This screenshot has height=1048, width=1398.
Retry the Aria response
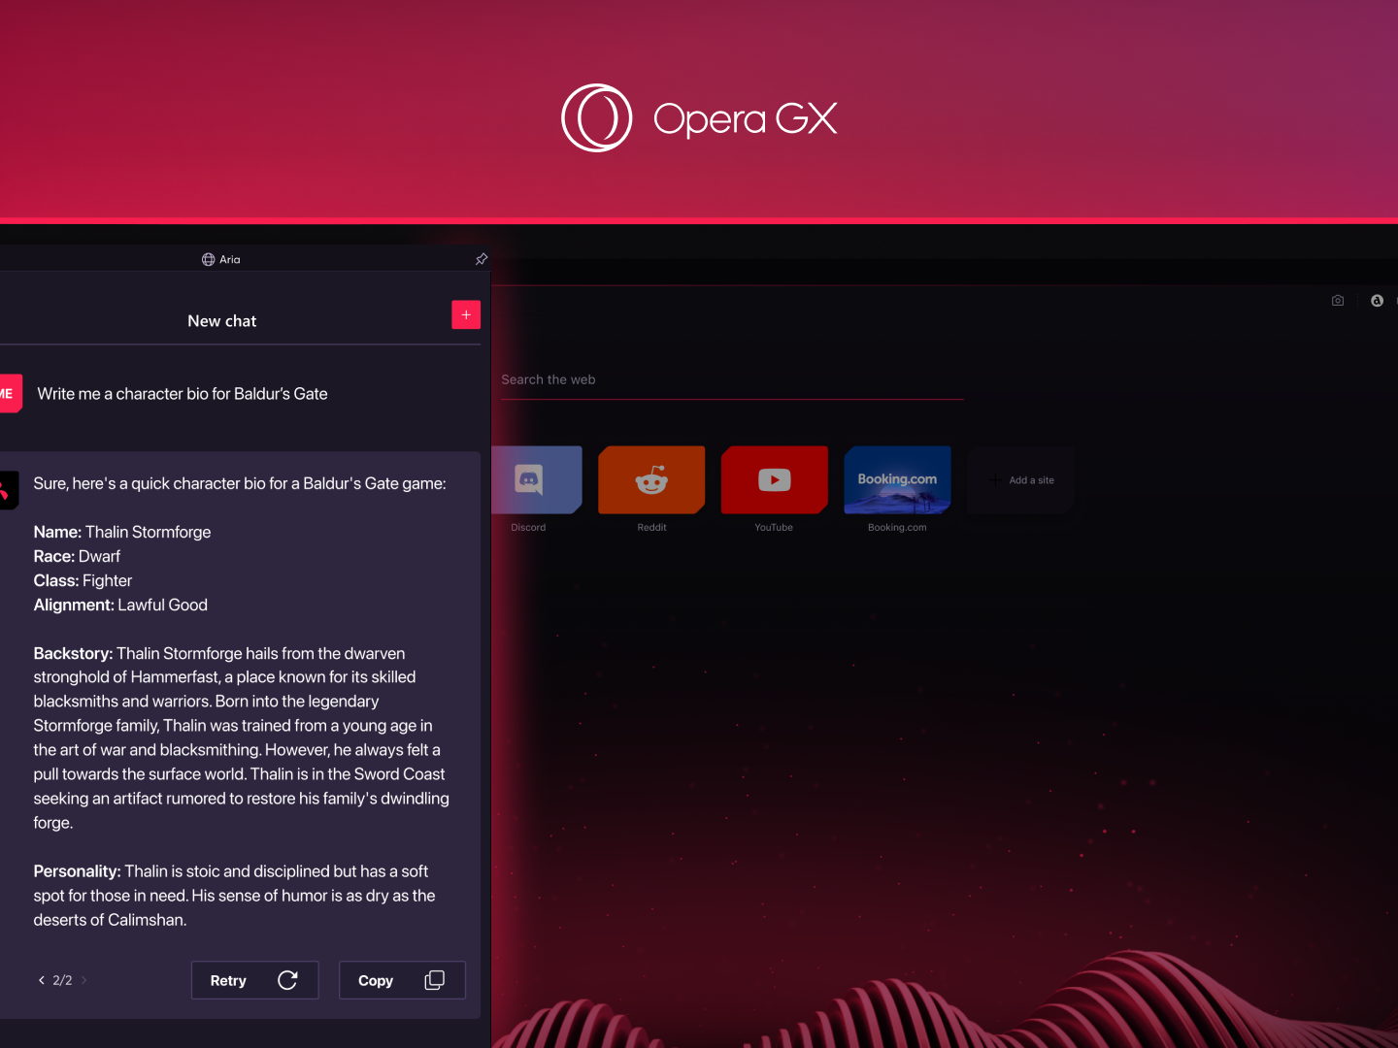click(x=254, y=980)
